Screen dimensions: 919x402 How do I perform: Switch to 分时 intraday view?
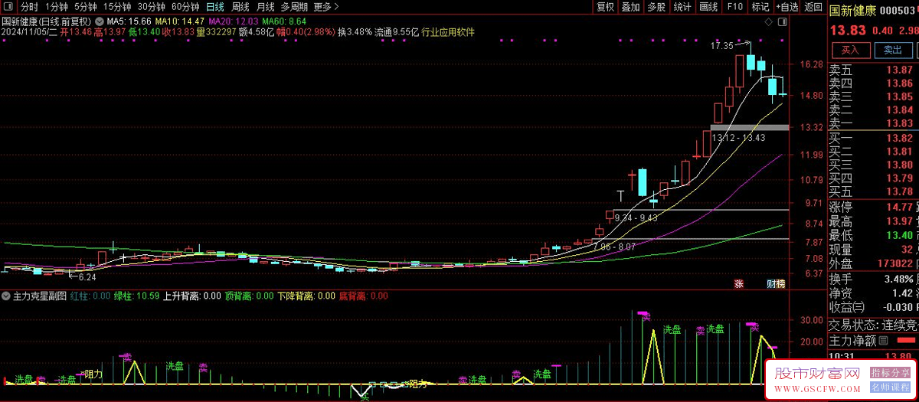(29, 7)
